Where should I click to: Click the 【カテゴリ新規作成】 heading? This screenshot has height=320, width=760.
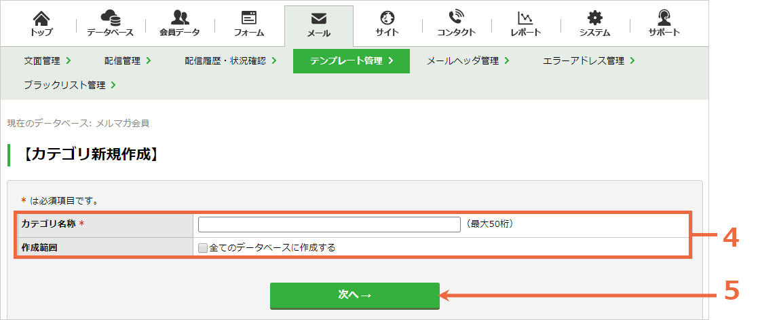coord(91,155)
